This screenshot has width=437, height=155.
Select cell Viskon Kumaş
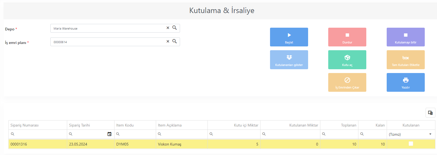pyautogui.click(x=182, y=144)
